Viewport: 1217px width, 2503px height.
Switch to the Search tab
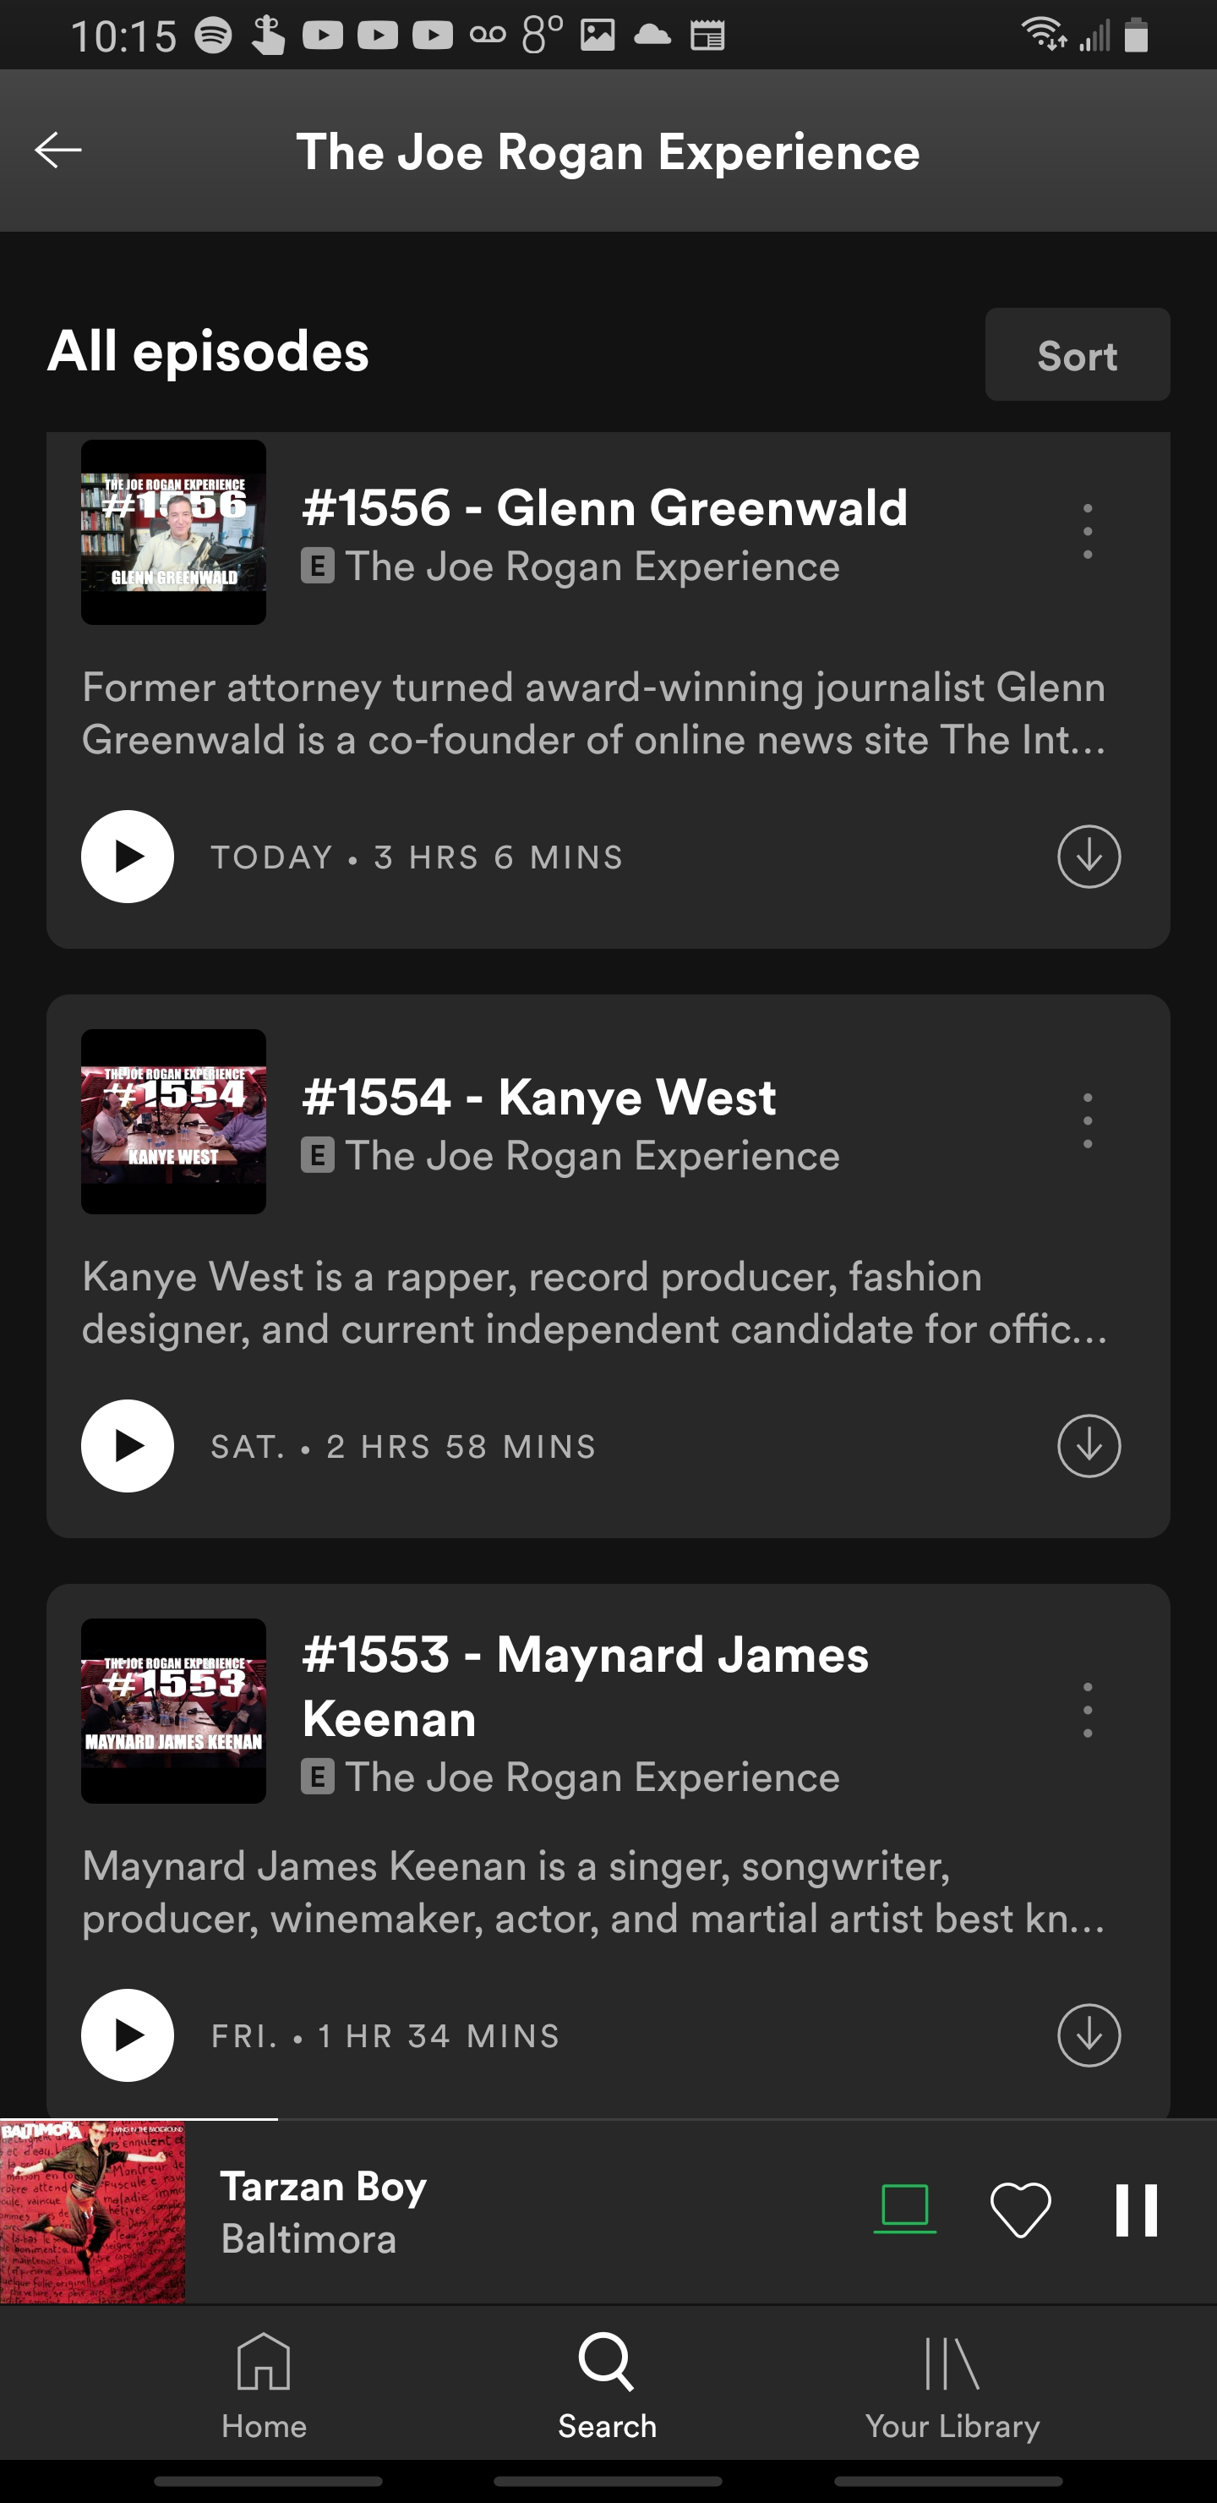tap(607, 2386)
